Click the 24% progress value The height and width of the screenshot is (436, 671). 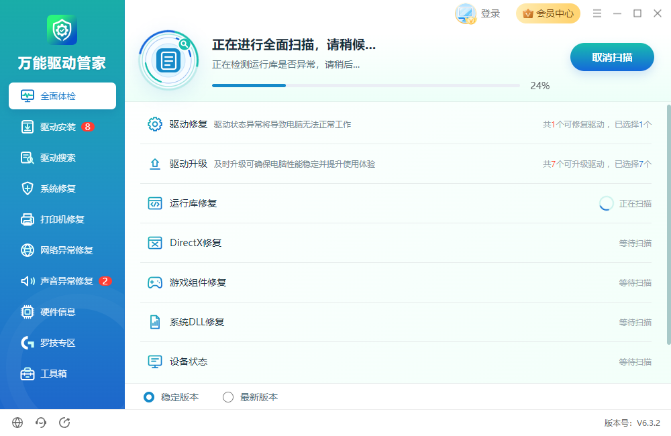pos(540,86)
